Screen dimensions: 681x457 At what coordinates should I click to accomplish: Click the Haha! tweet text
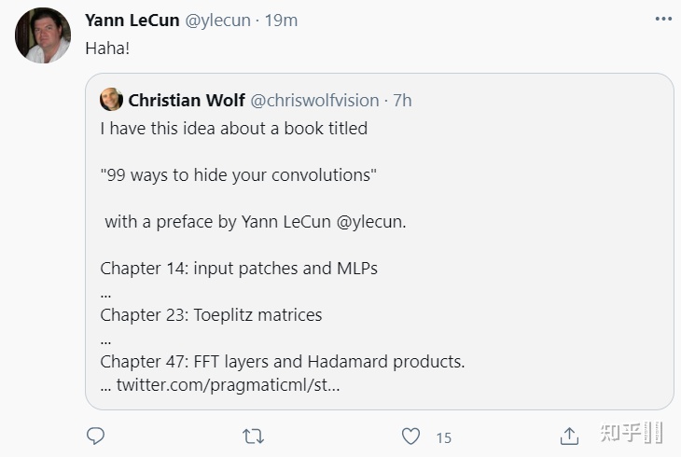(107, 48)
